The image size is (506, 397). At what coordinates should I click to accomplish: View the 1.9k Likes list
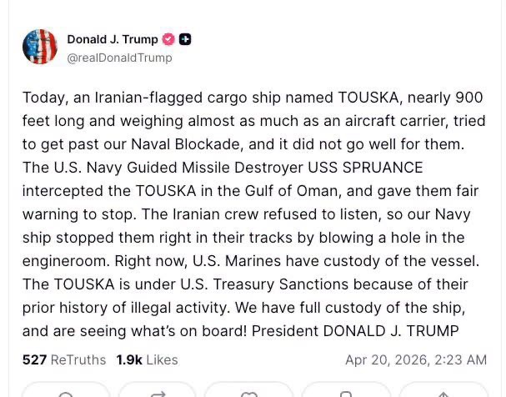click(147, 359)
